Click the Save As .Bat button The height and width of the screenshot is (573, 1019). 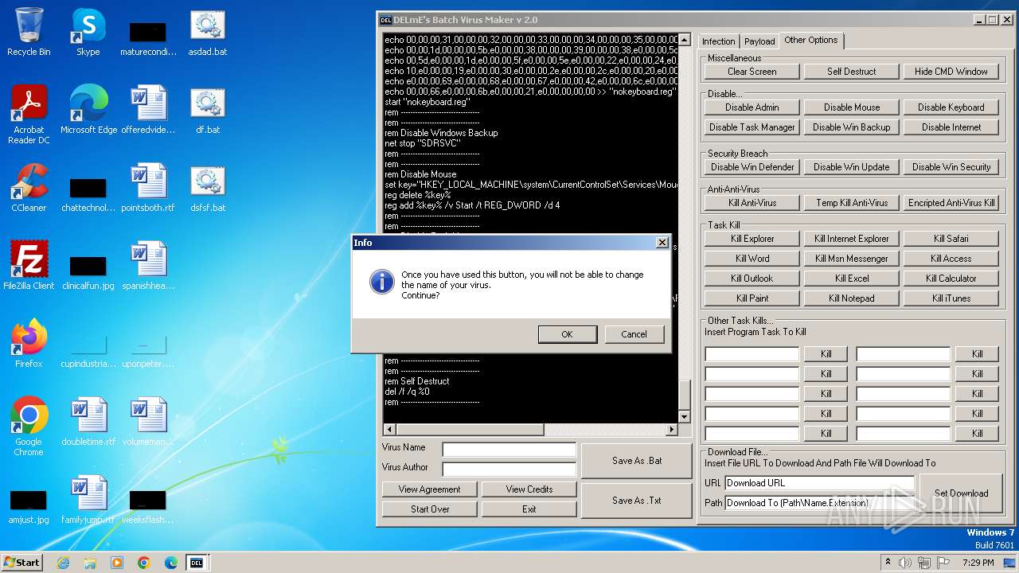coord(636,461)
